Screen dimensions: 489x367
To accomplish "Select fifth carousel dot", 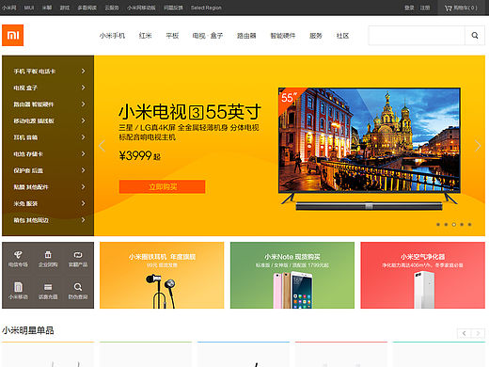I will pos(469,224).
